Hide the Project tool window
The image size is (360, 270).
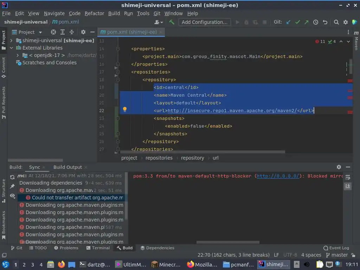pos(92,32)
